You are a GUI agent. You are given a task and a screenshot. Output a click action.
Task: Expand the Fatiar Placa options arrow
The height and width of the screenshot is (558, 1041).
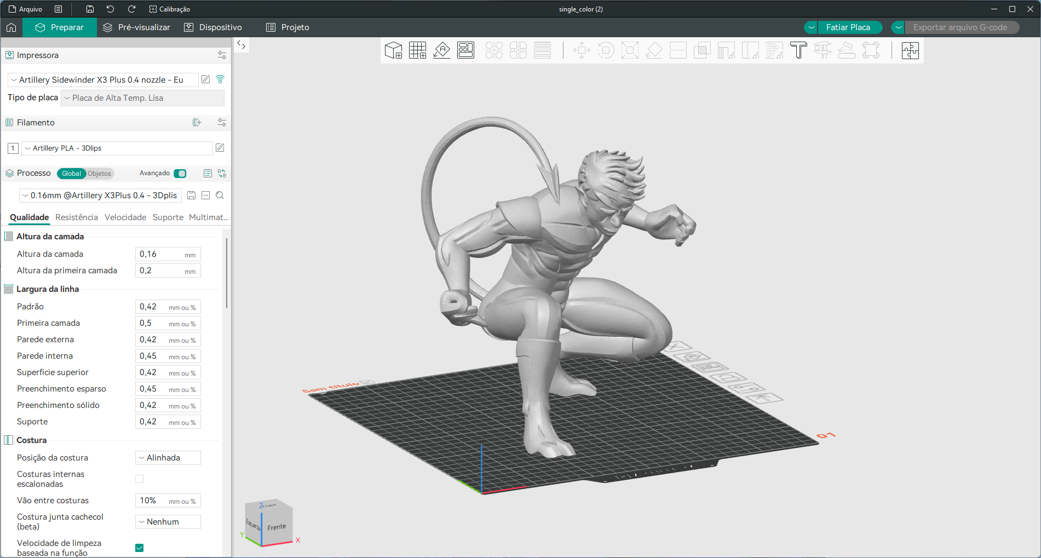(811, 27)
